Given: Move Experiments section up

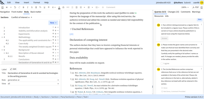Looking at the screenshot, I should pyautogui.click(x=53, y=34).
